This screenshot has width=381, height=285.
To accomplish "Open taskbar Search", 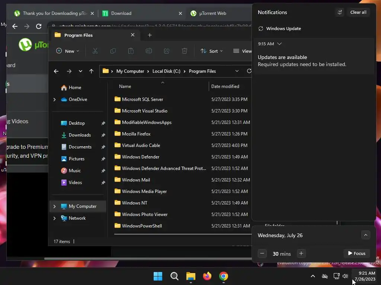I will [174, 276].
